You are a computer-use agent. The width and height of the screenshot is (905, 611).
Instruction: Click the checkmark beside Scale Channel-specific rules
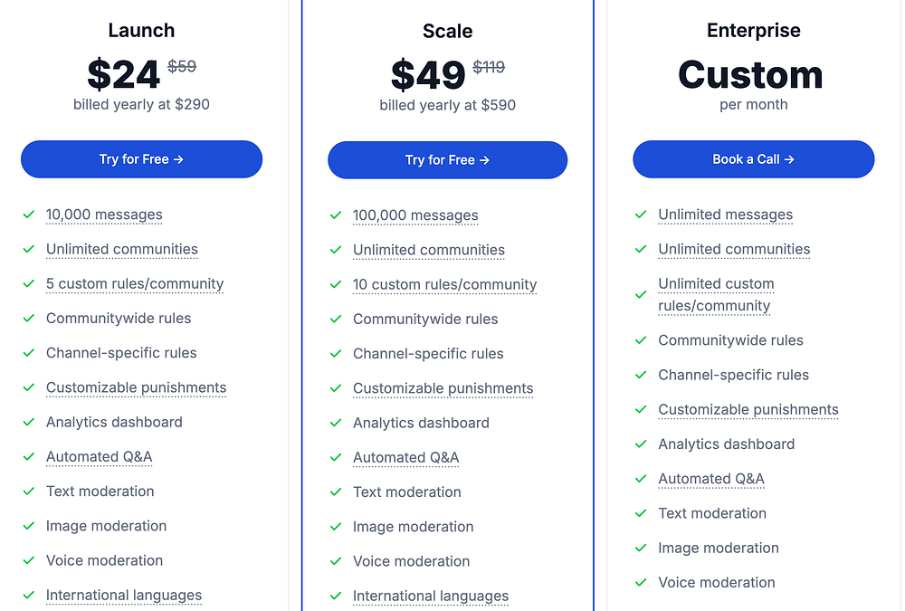point(335,353)
